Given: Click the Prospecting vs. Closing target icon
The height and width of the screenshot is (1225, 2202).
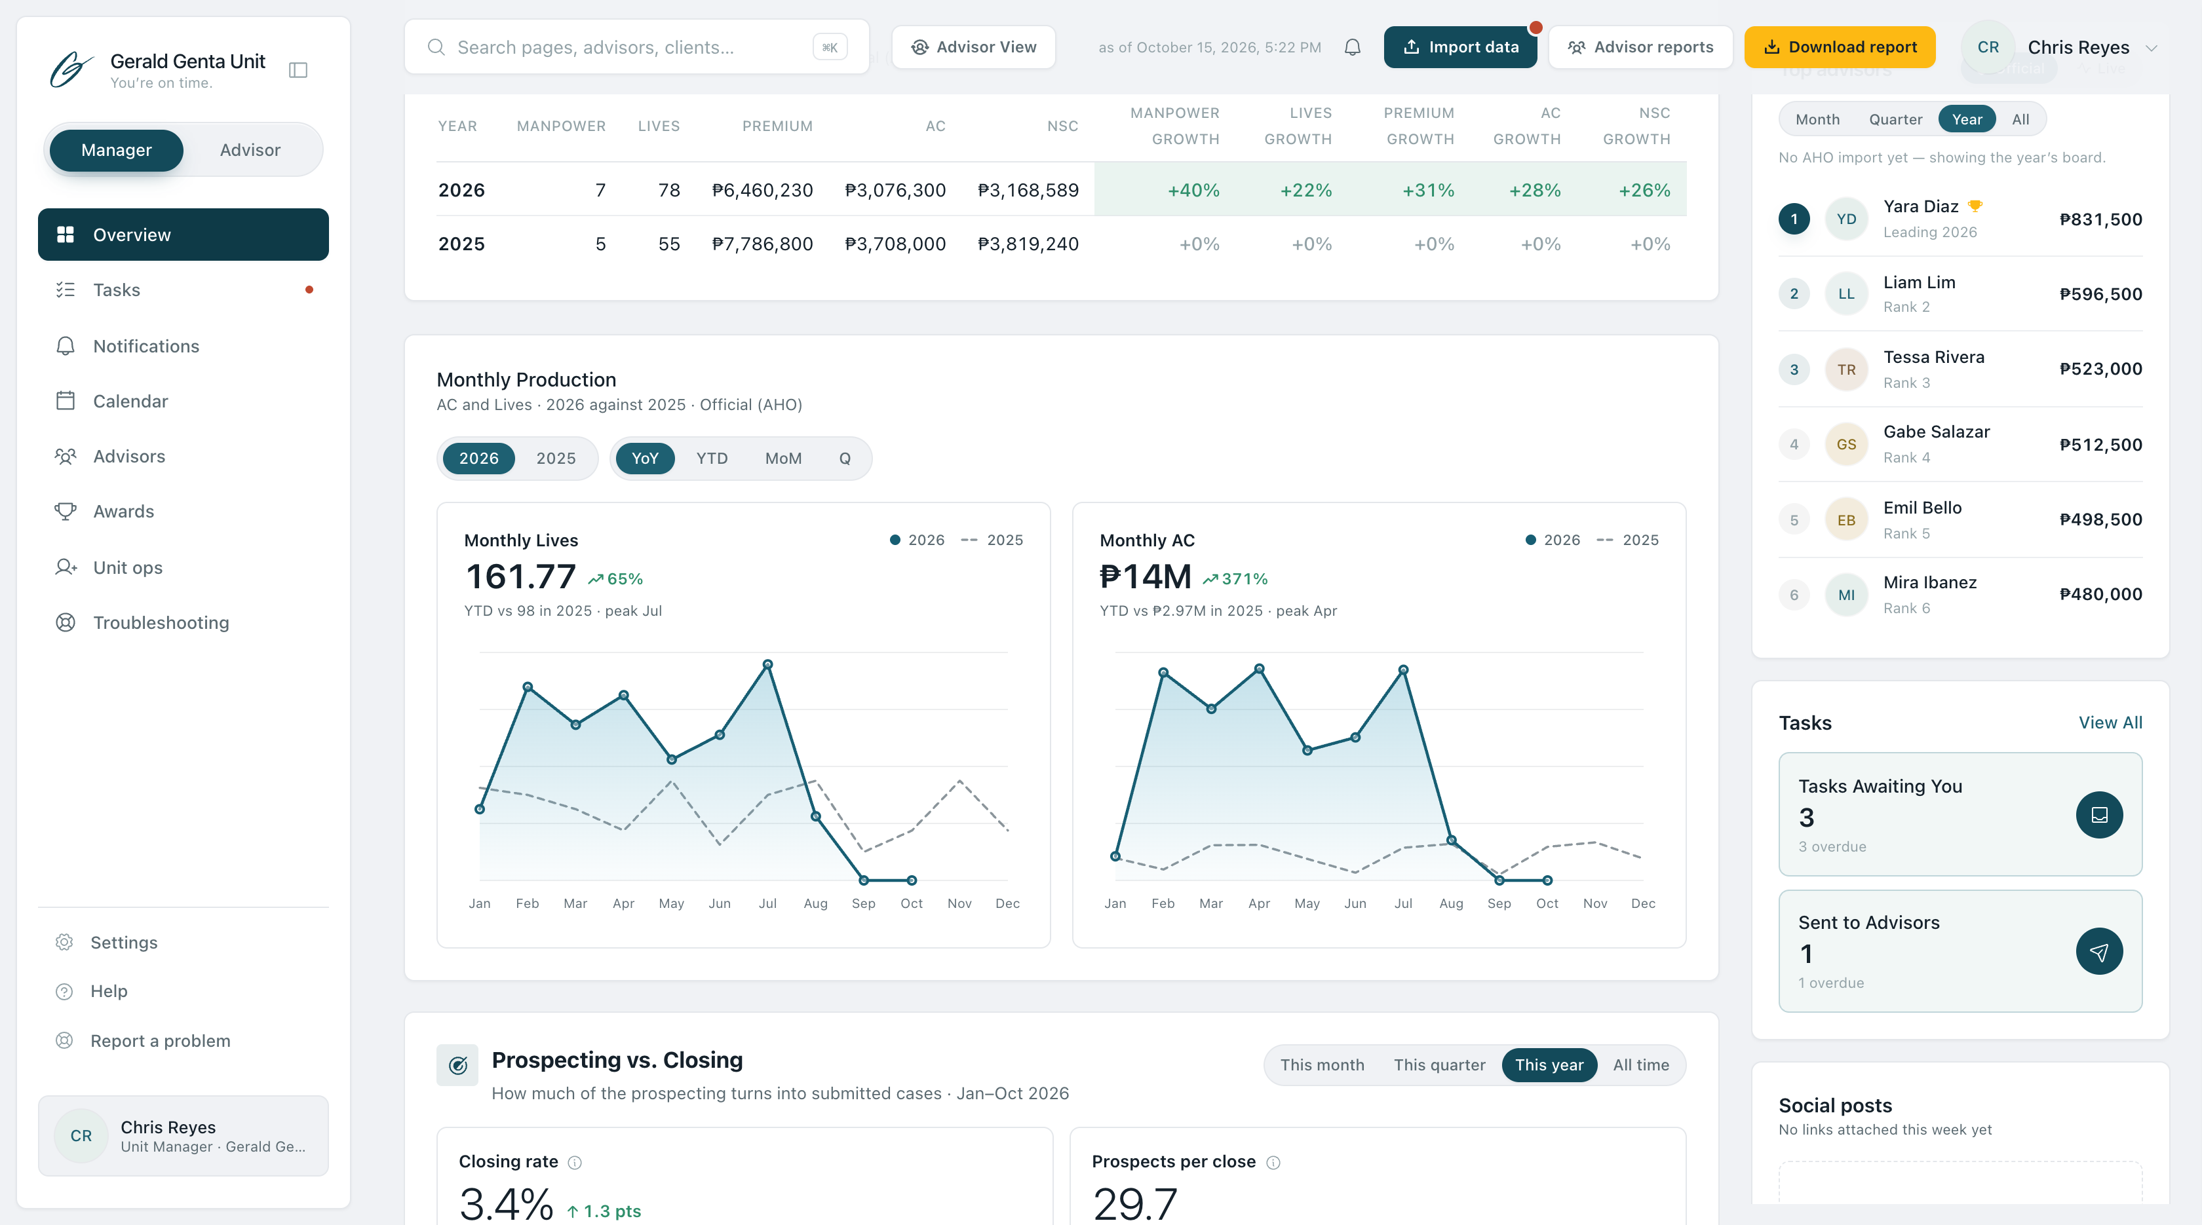Looking at the screenshot, I should click(x=458, y=1065).
